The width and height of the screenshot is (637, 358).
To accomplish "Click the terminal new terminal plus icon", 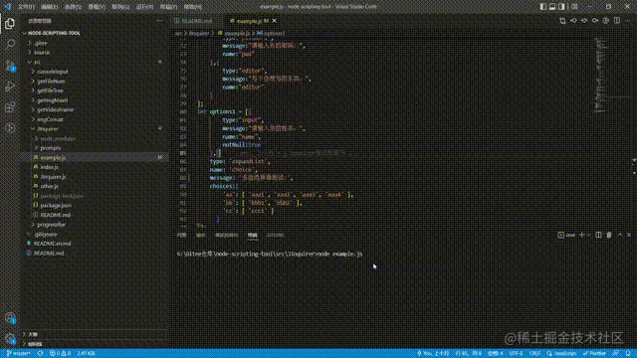I will point(581,235).
